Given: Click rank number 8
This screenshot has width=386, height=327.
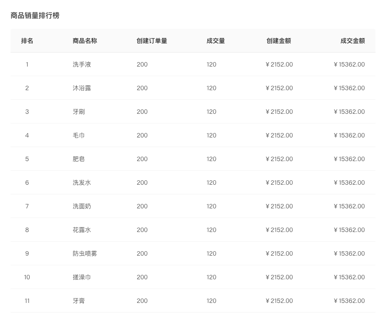Looking at the screenshot, I should 27,230.
